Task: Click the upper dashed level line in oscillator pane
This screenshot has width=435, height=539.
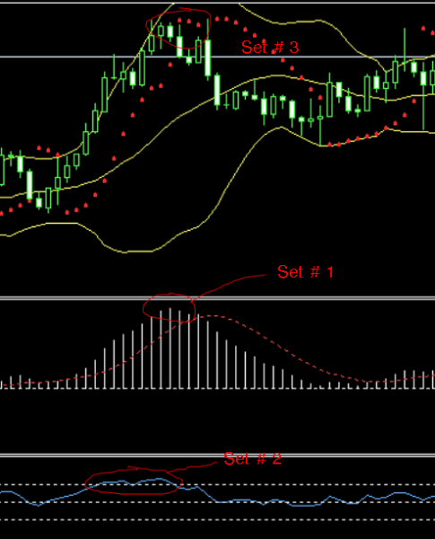Action: tap(217, 485)
